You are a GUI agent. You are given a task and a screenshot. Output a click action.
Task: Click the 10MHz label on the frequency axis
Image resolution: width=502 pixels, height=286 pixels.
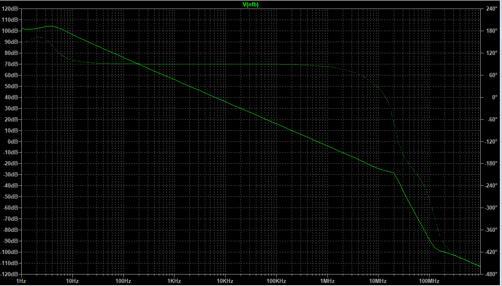378,281
